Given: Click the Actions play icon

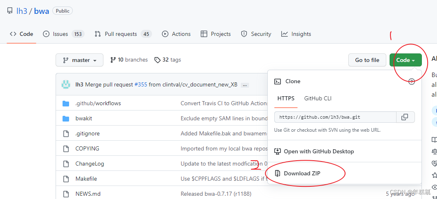Looking at the screenshot, I should tap(165, 34).
